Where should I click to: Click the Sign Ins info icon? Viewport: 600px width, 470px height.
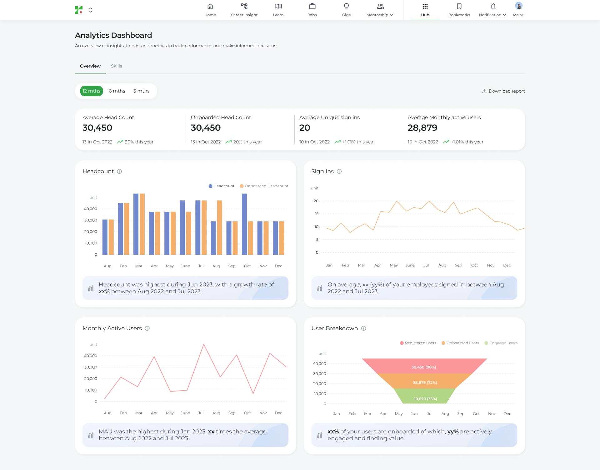click(339, 171)
